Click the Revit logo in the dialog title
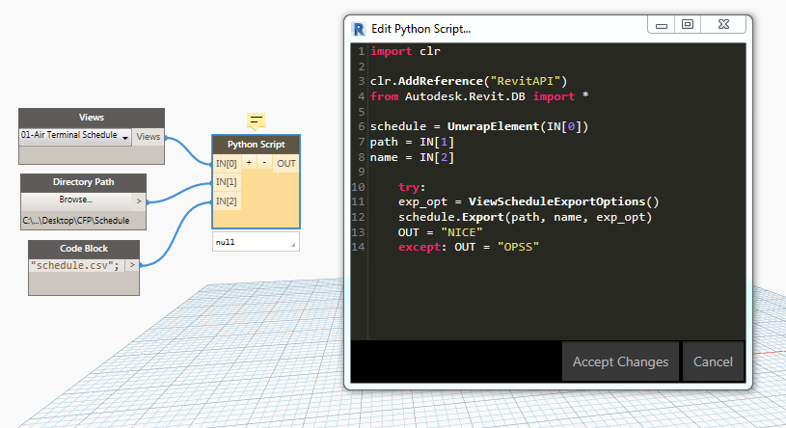 pyautogui.click(x=359, y=30)
